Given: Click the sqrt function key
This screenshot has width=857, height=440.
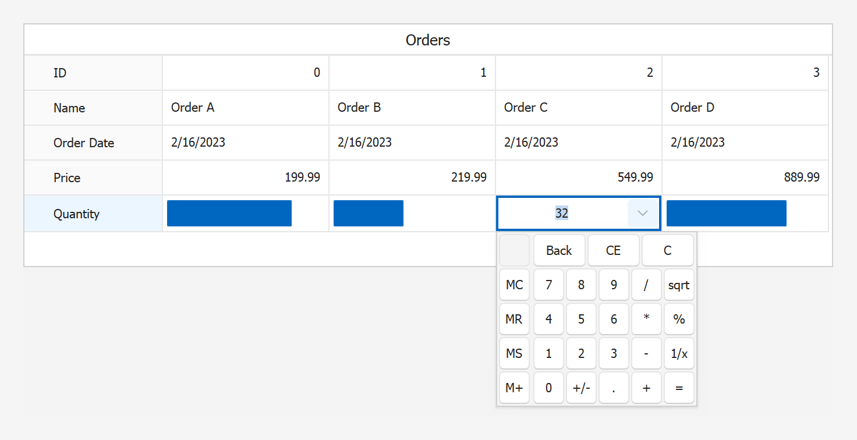Looking at the screenshot, I should (x=679, y=285).
